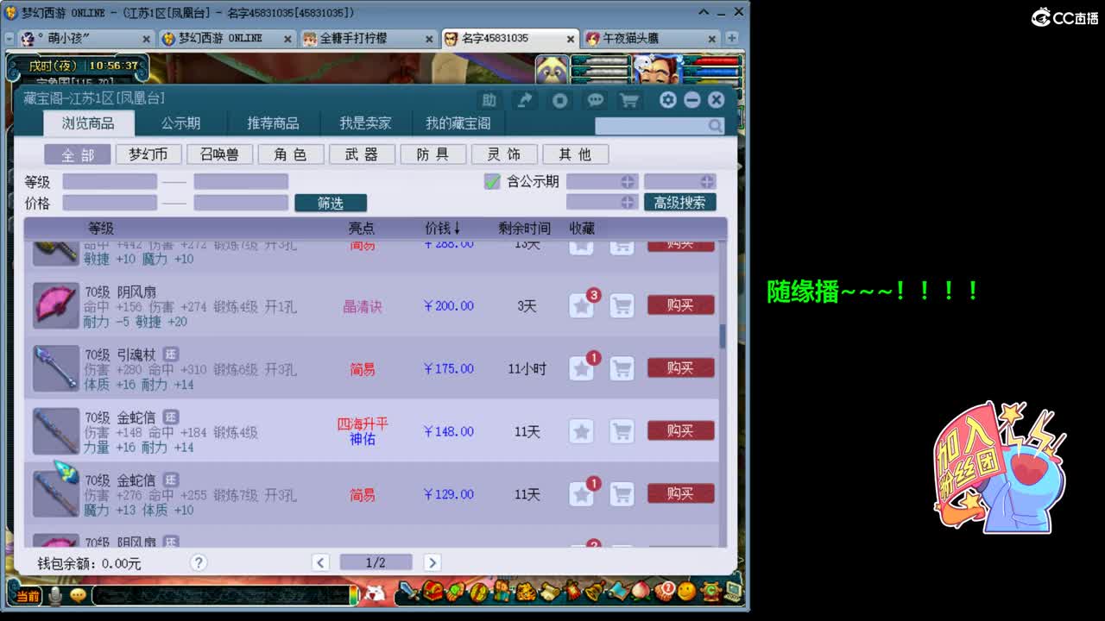Go to next page arrow
This screenshot has height=621, width=1105.
click(433, 562)
